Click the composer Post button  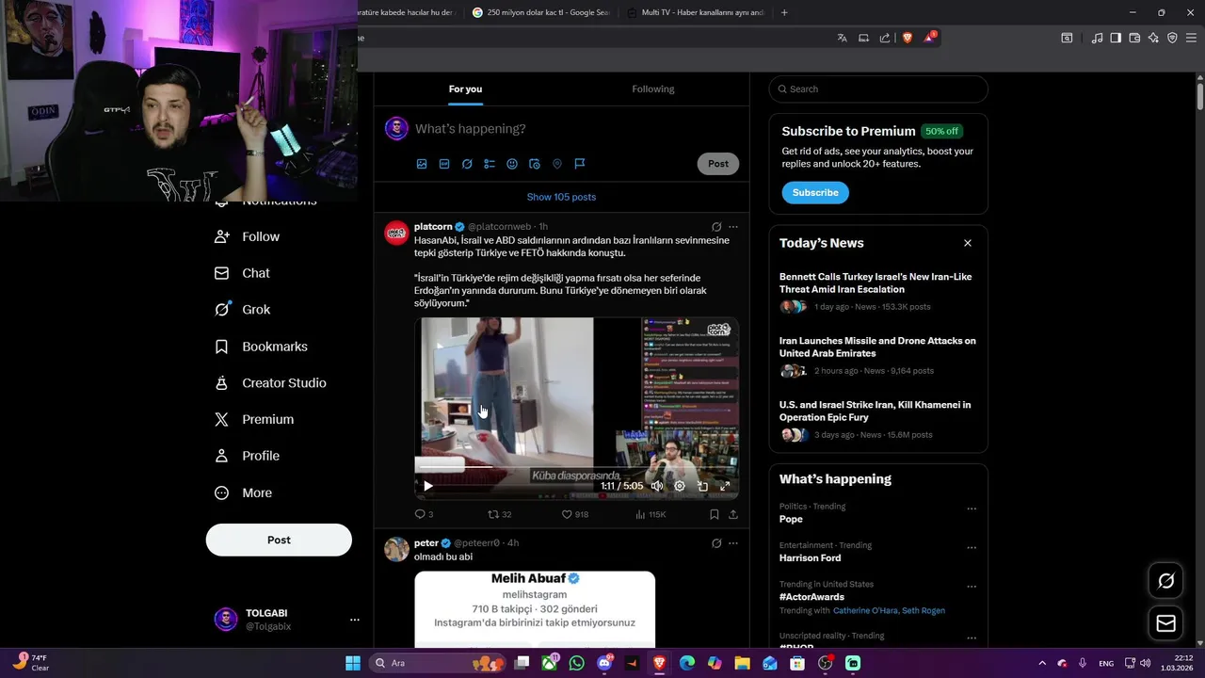(718, 164)
